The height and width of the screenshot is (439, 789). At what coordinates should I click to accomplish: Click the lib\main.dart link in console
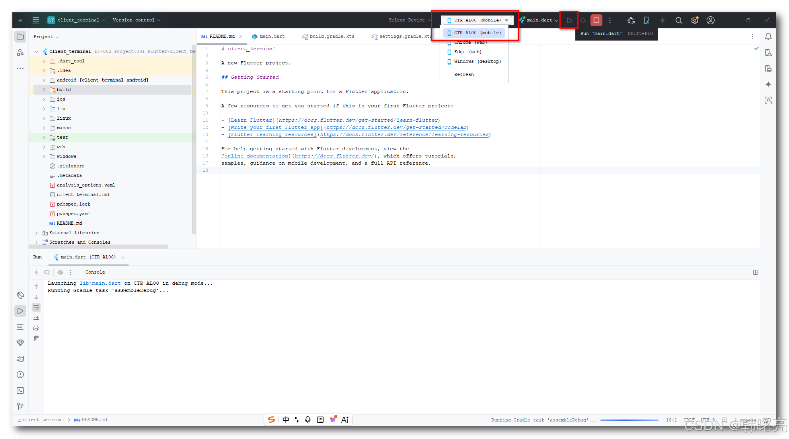pos(100,284)
